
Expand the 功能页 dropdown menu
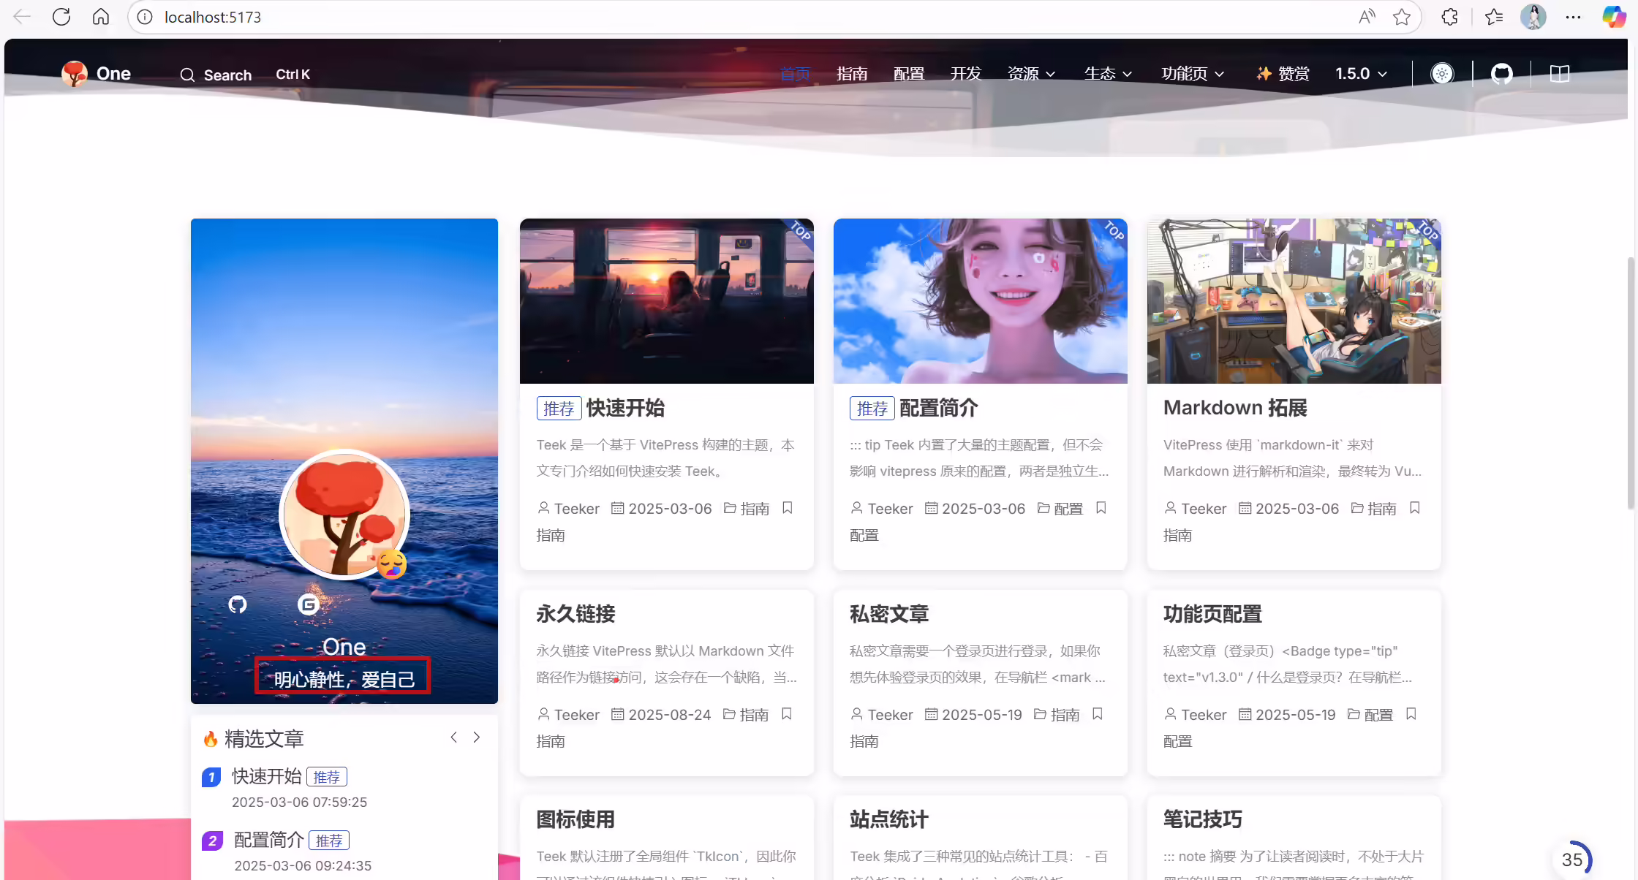(1193, 74)
